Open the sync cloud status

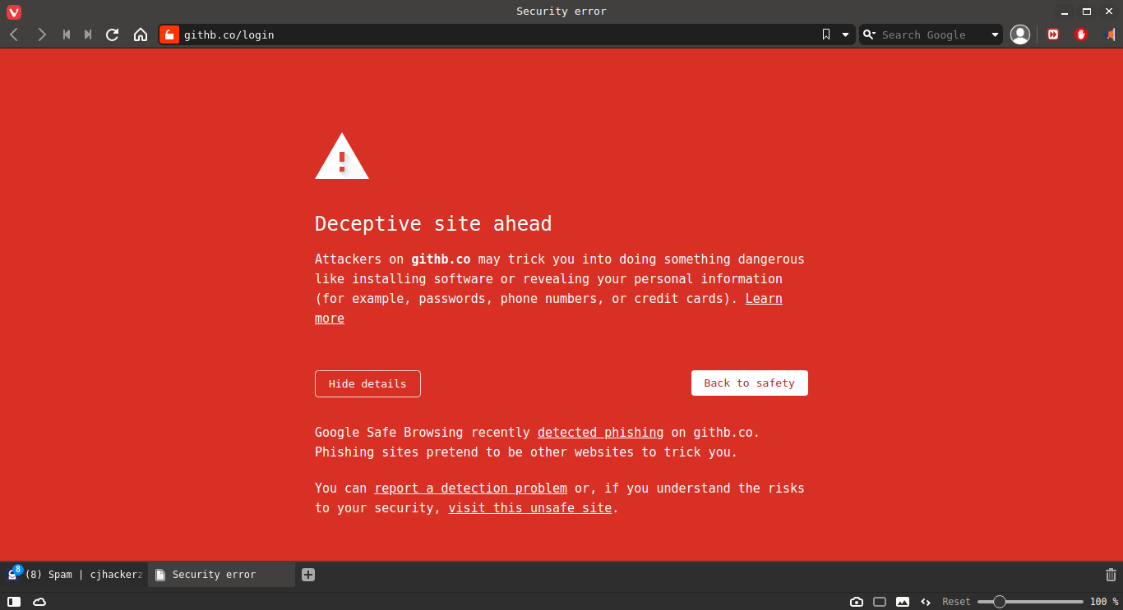(x=39, y=601)
